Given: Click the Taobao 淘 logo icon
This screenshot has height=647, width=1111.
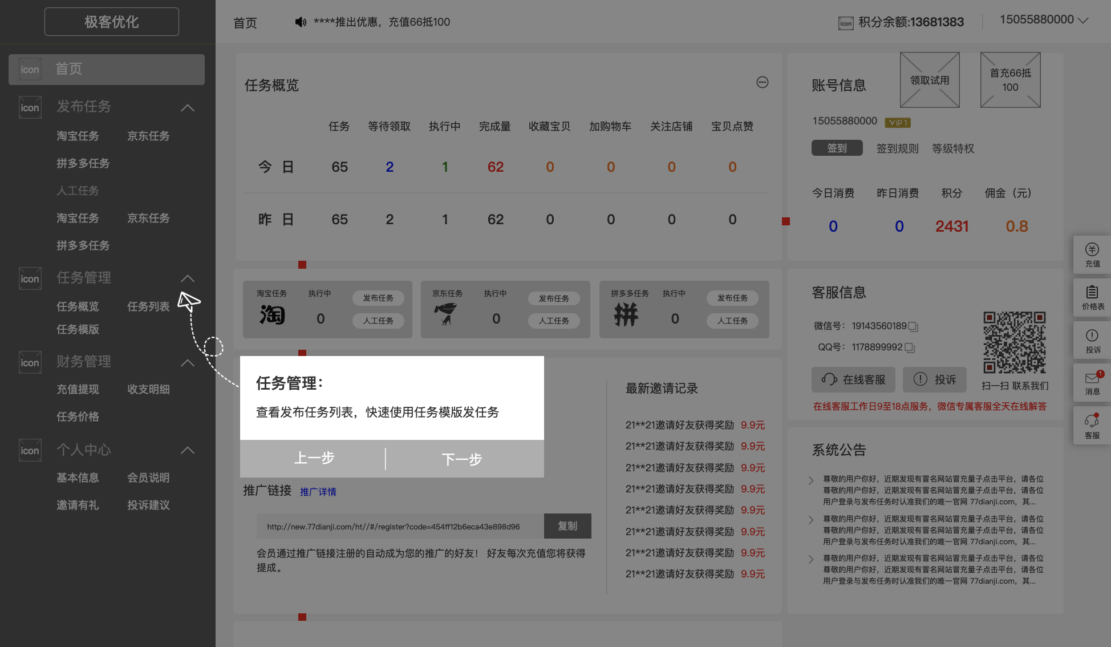Looking at the screenshot, I should coord(272,314).
